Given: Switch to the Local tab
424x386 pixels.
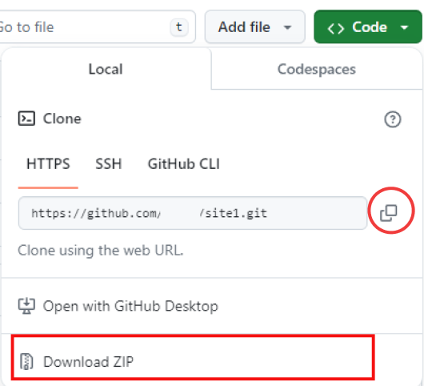Looking at the screenshot, I should coord(106,69).
